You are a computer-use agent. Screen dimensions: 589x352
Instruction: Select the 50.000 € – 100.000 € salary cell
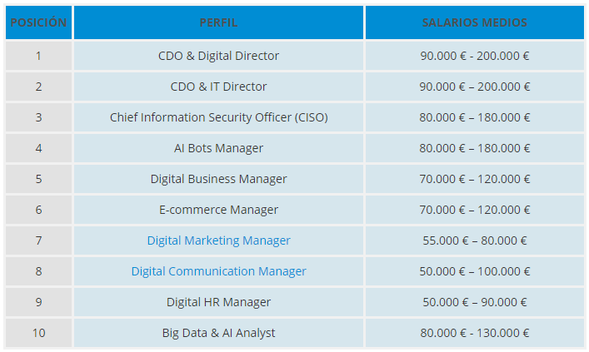pyautogui.click(x=474, y=271)
